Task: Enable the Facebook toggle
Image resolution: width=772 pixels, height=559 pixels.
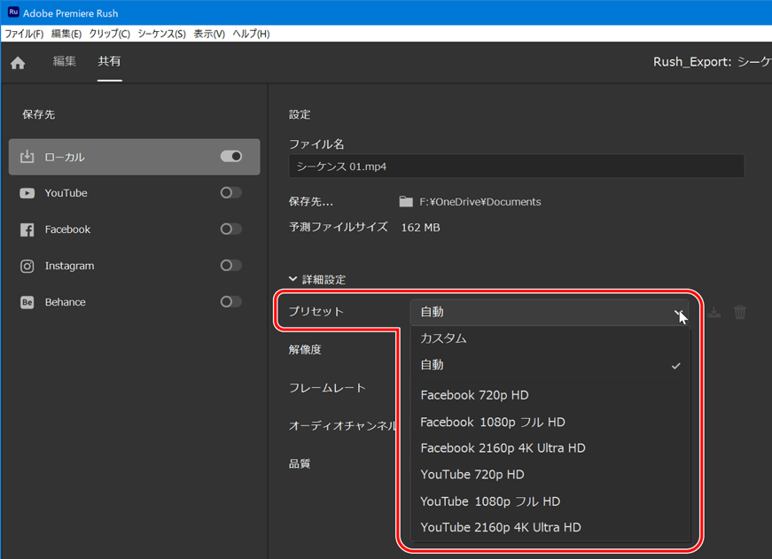Action: [231, 229]
